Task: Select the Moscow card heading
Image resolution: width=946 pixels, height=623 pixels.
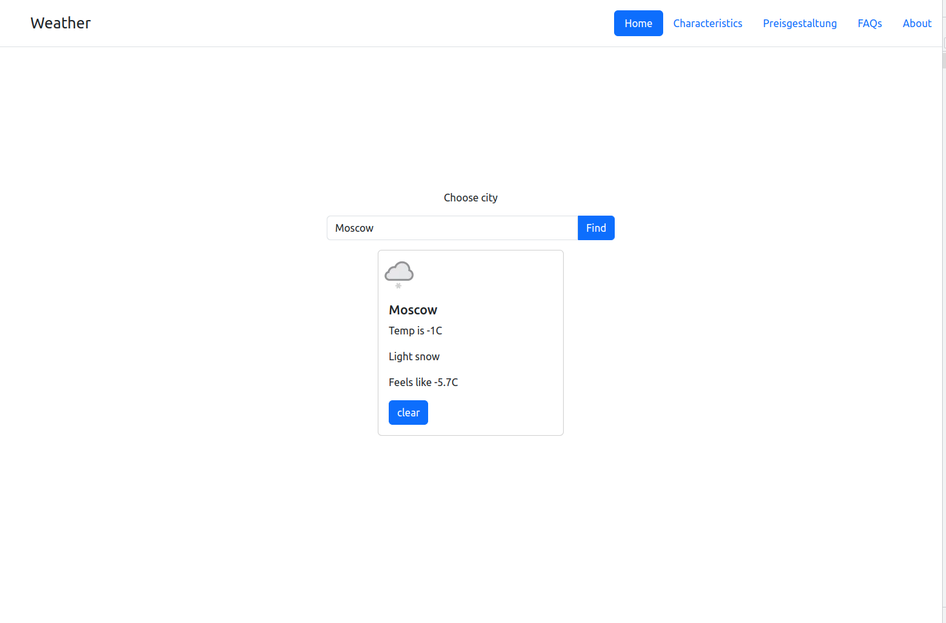Action: click(x=413, y=310)
